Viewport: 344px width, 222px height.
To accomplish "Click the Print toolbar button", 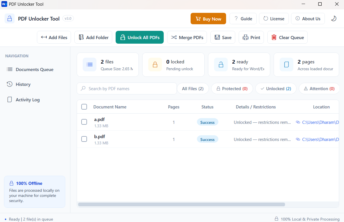I will pyautogui.click(x=251, y=37).
